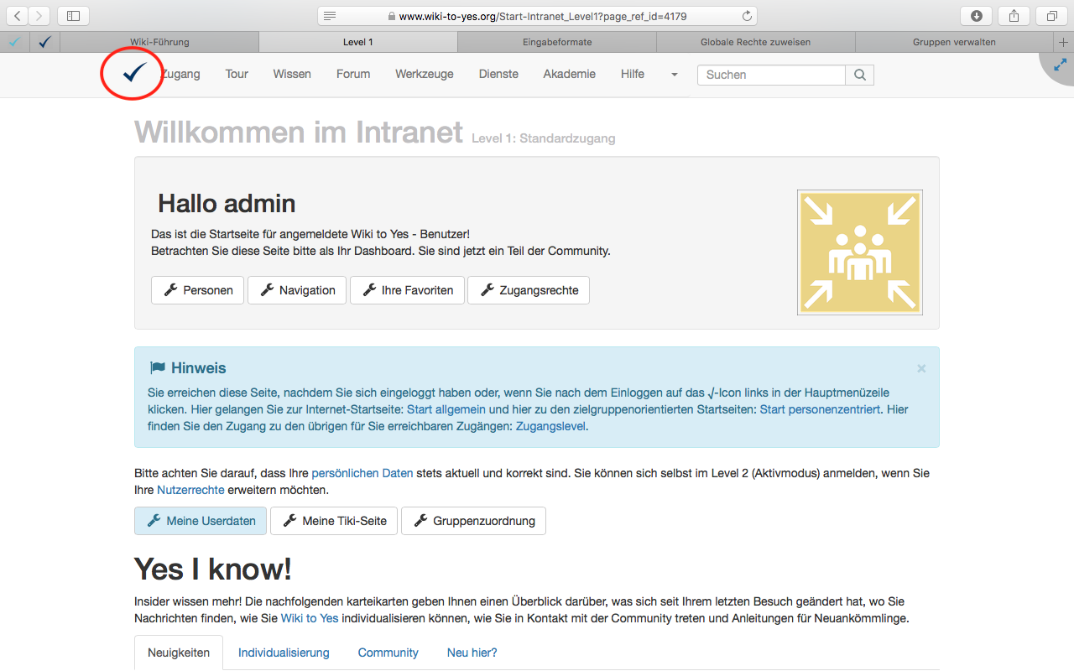Click the Meine Userdaten button
The image size is (1074, 671).
click(201, 521)
